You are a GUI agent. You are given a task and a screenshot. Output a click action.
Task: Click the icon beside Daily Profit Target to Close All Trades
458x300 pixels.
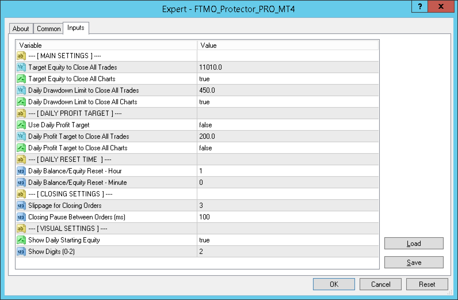click(21, 136)
